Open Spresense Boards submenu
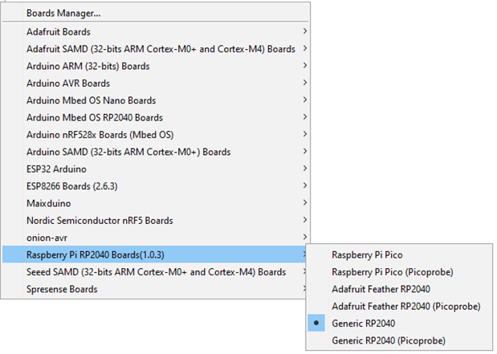The width and height of the screenshot is (497, 354). (154, 289)
